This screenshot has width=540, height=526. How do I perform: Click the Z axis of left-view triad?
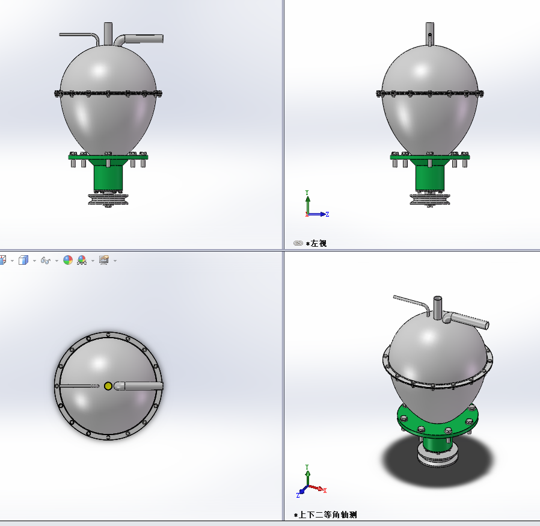click(x=319, y=214)
